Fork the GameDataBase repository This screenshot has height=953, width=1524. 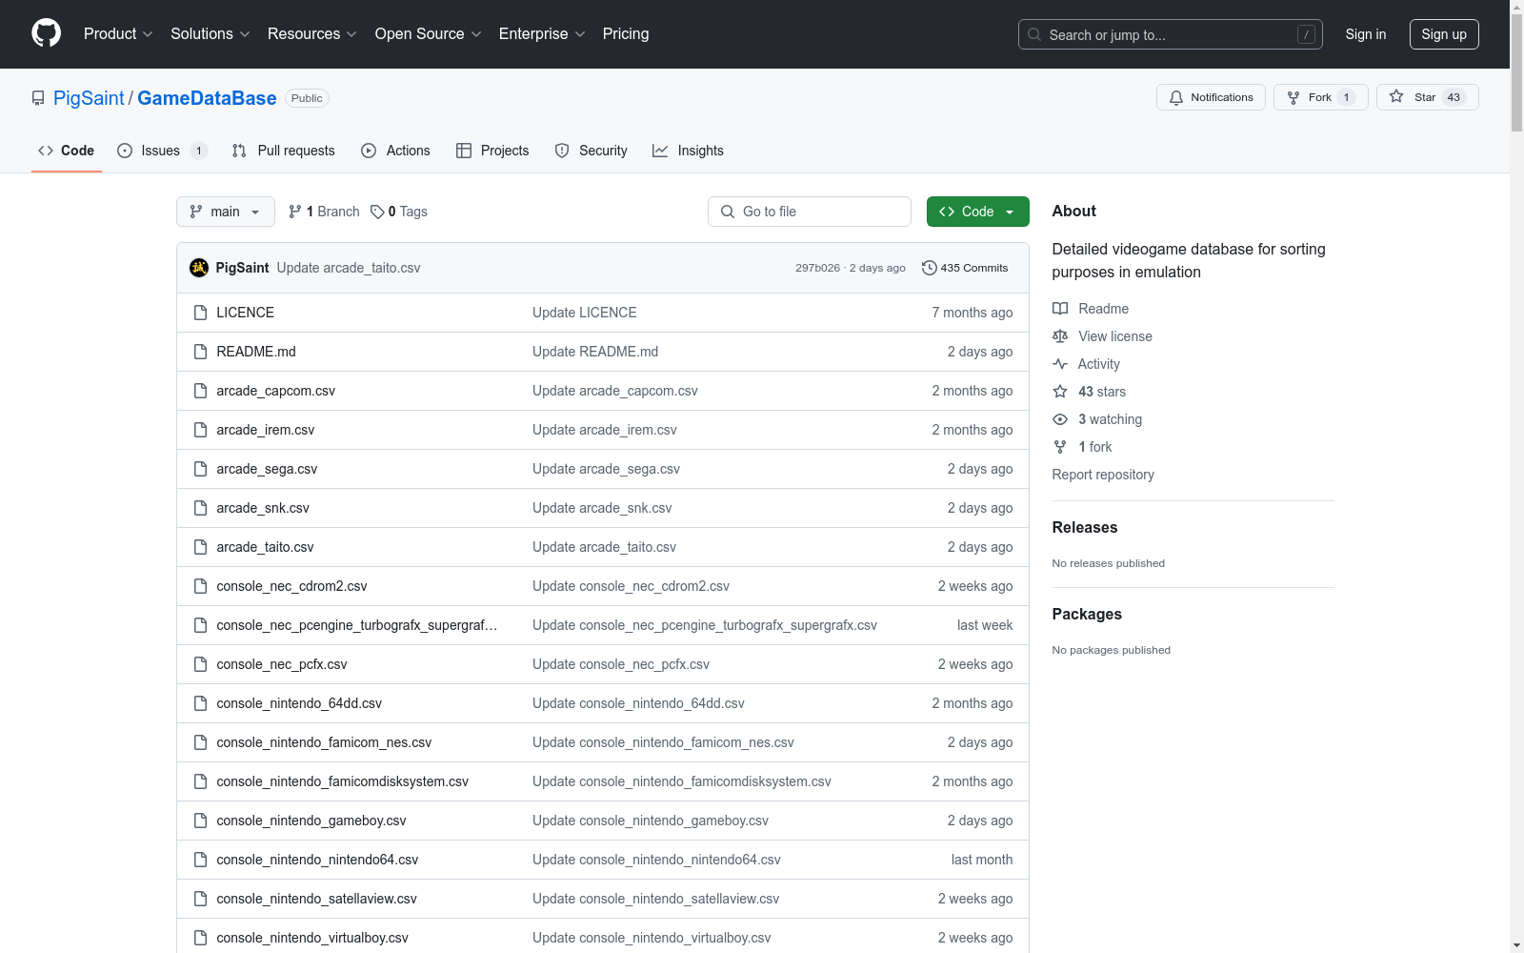1320,97
